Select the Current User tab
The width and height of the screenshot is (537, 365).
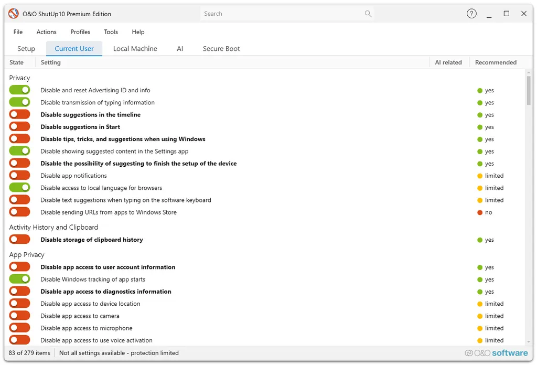[74, 49]
